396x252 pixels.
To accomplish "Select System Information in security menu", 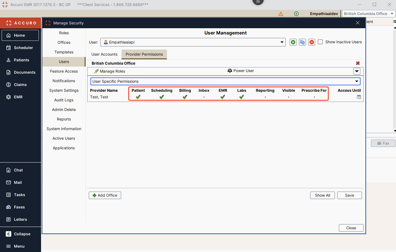I will pos(64,129).
